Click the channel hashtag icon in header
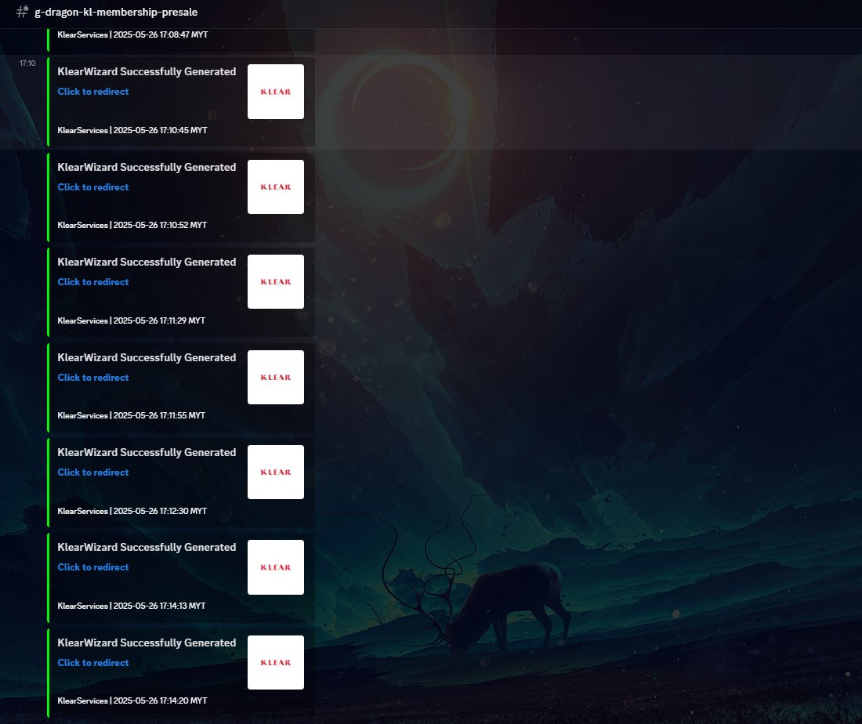The image size is (862, 724). 22,12
